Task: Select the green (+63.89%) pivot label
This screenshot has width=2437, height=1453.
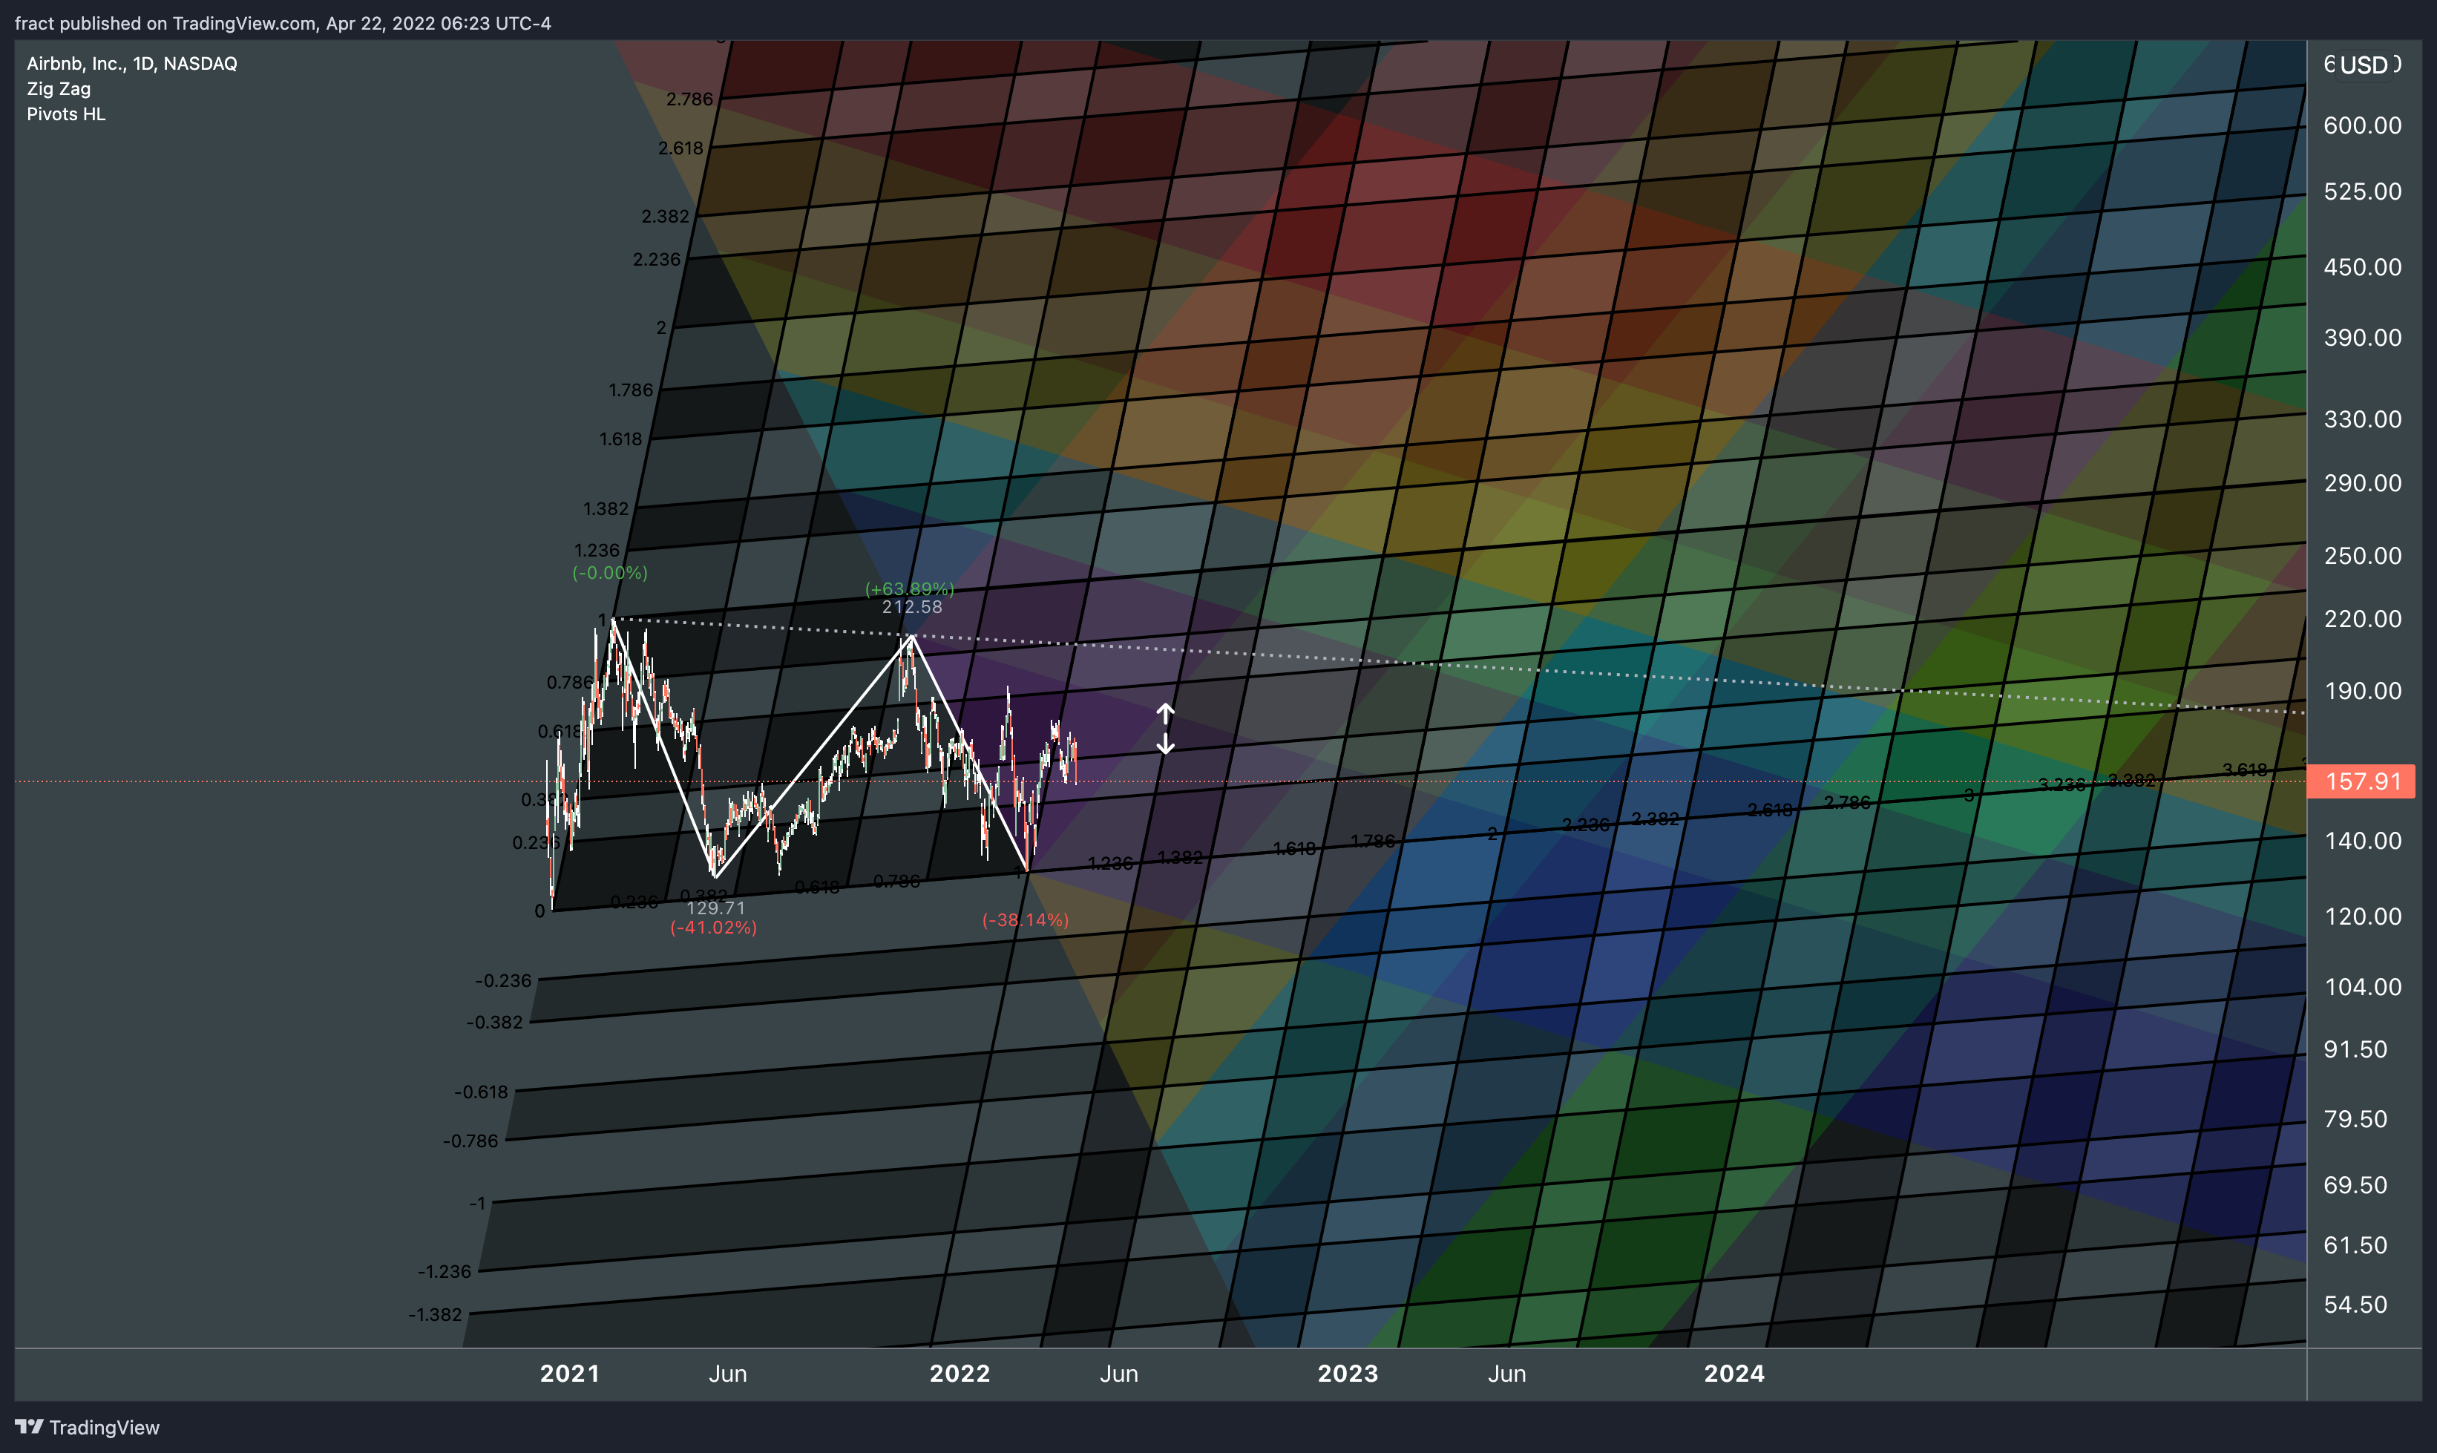Action: tap(910, 588)
